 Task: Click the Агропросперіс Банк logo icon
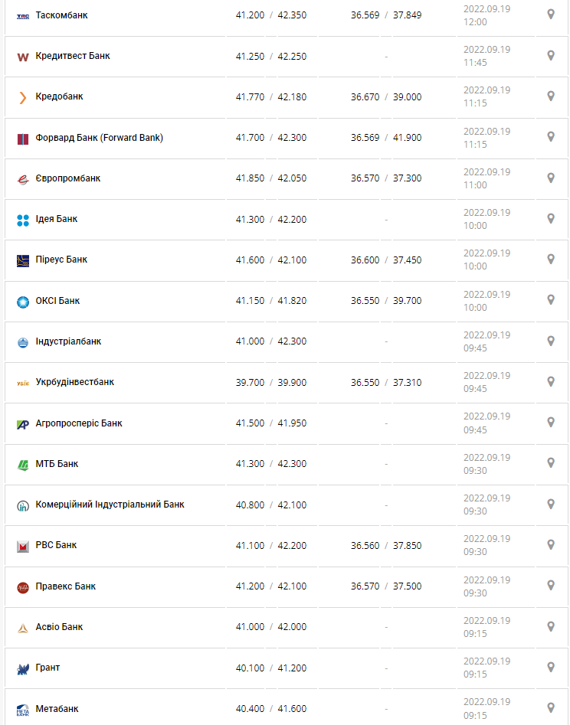click(23, 423)
